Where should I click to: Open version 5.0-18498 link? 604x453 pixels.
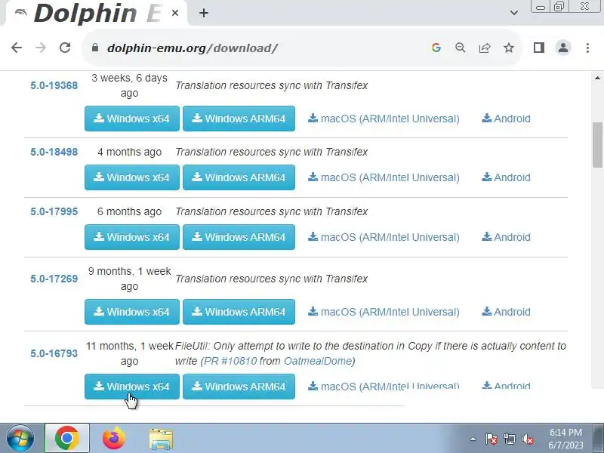tap(54, 153)
